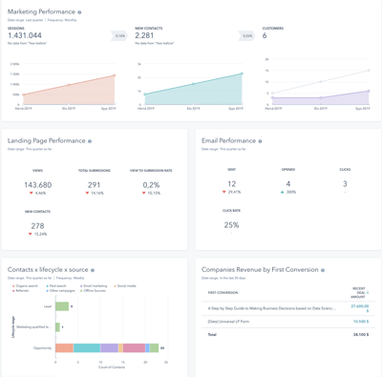
Task: Toggle the Organic search legend item
Action: point(26,285)
